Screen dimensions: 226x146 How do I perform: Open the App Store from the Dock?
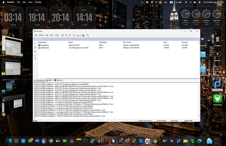click(x=120, y=141)
